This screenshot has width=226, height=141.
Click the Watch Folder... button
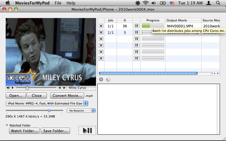click(x=24, y=131)
